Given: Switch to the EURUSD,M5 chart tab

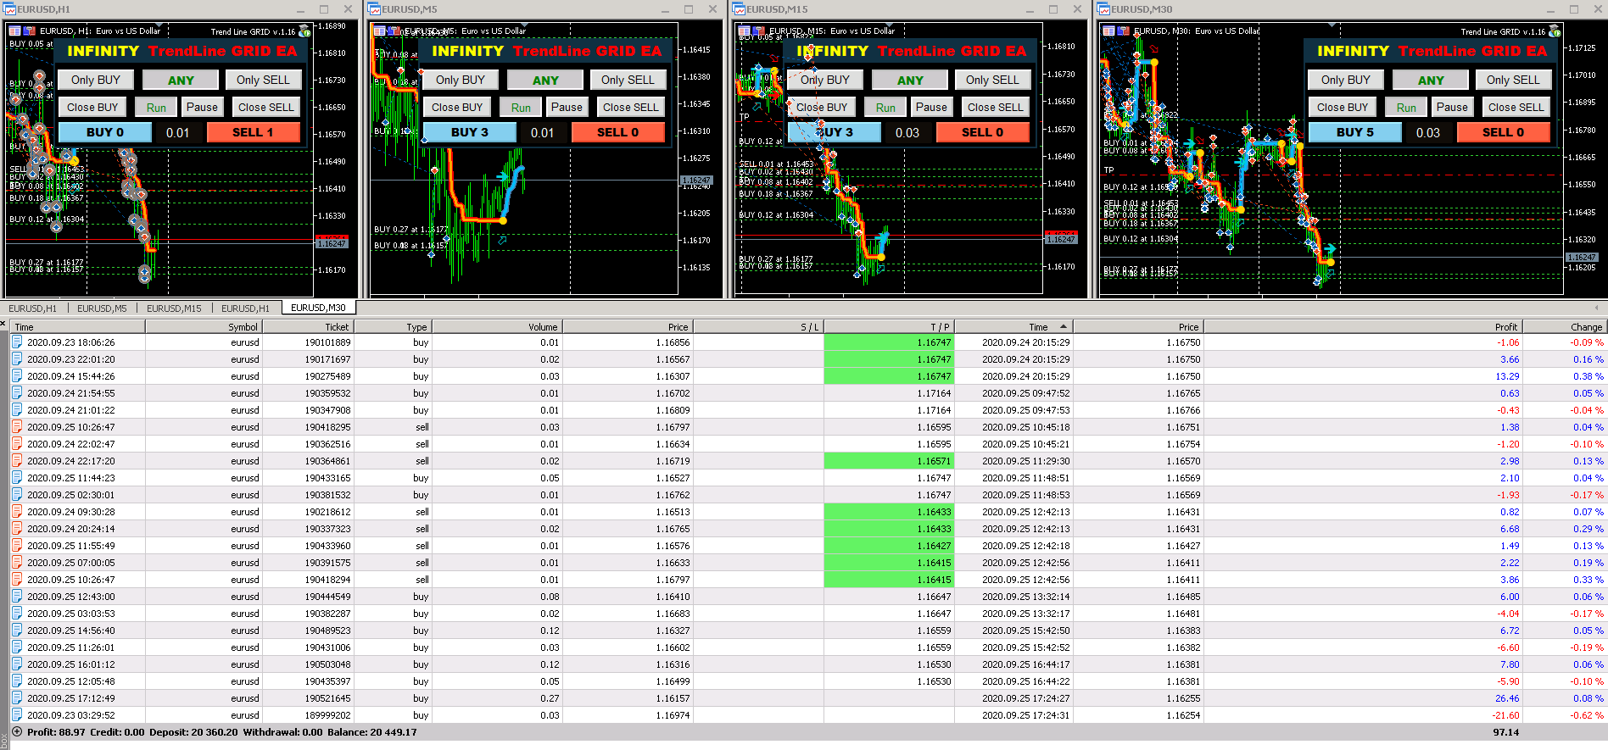Looking at the screenshot, I should (x=103, y=308).
